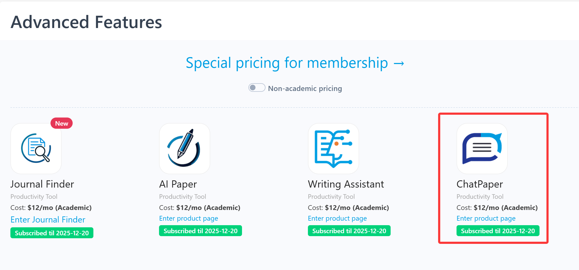The width and height of the screenshot is (579, 270).
Task: Click the AI Paper pen icon
Action: tap(184, 148)
